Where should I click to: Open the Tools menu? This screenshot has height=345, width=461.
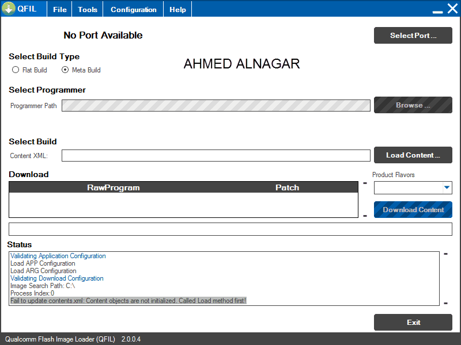coord(88,9)
